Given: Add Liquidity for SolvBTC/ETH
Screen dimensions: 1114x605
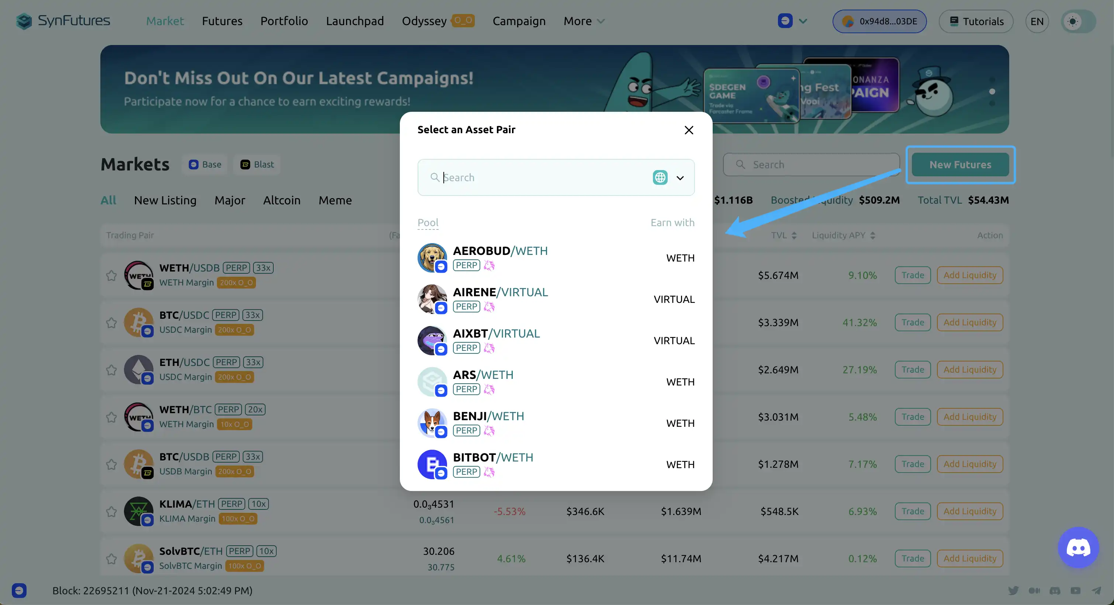Looking at the screenshot, I should pyautogui.click(x=969, y=558).
